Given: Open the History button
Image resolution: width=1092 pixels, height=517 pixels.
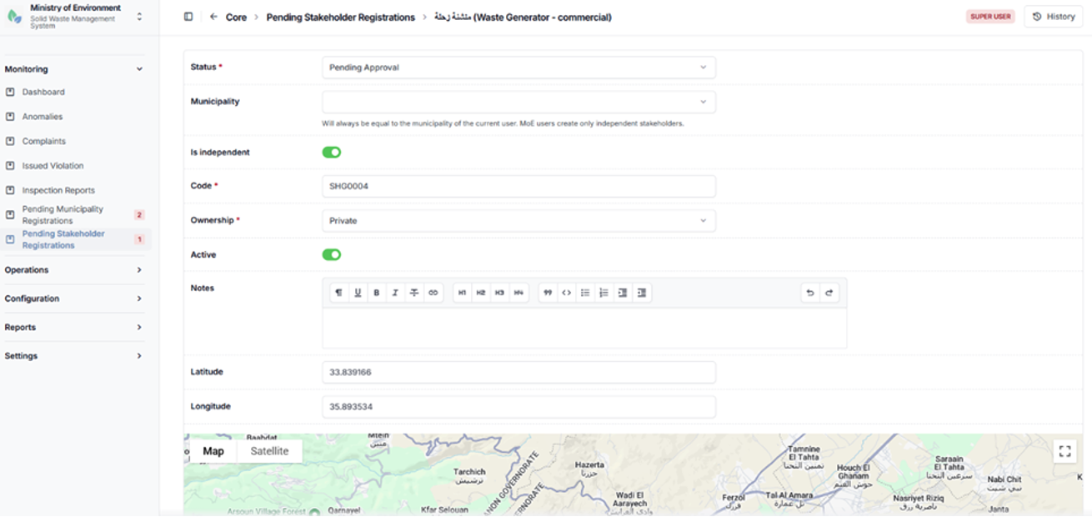Looking at the screenshot, I should [x=1054, y=17].
